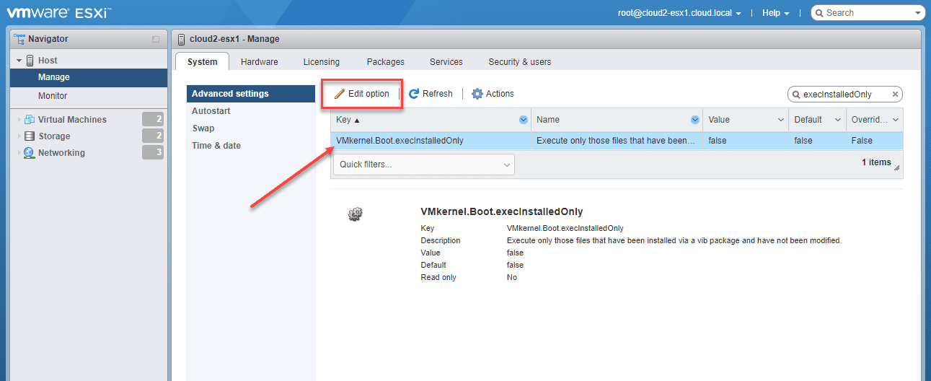The height and width of the screenshot is (381, 931).
Task: Open the Value column dropdown
Action: pyautogui.click(x=781, y=120)
